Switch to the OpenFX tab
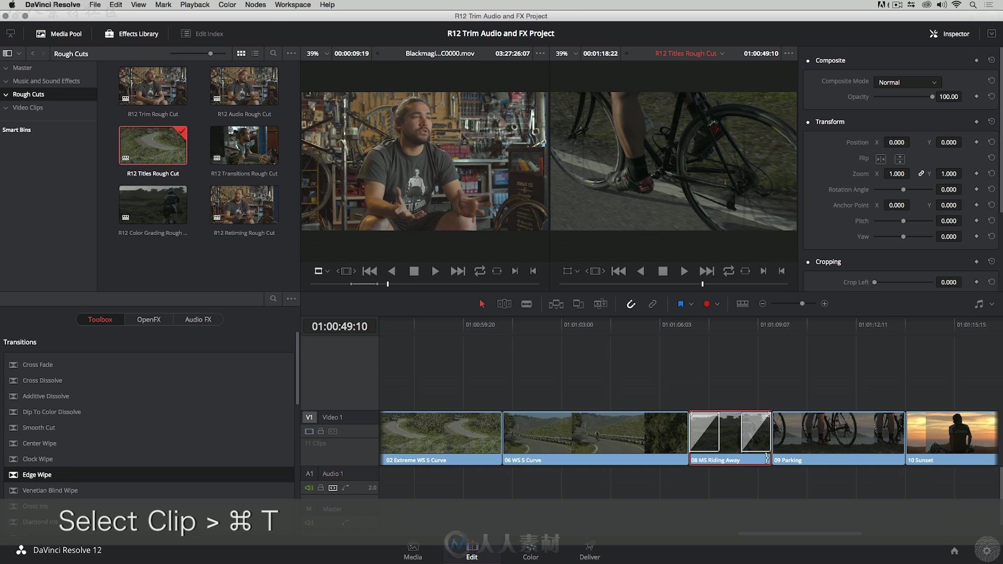This screenshot has height=564, width=1003. click(149, 320)
